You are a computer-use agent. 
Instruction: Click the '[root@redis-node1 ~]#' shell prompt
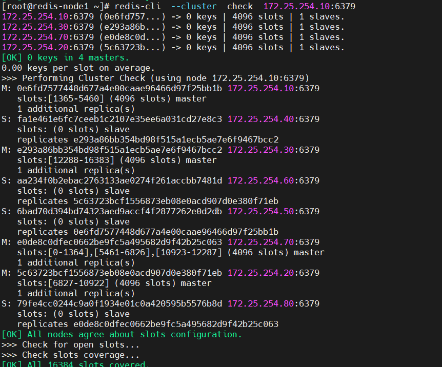tap(55, 6)
